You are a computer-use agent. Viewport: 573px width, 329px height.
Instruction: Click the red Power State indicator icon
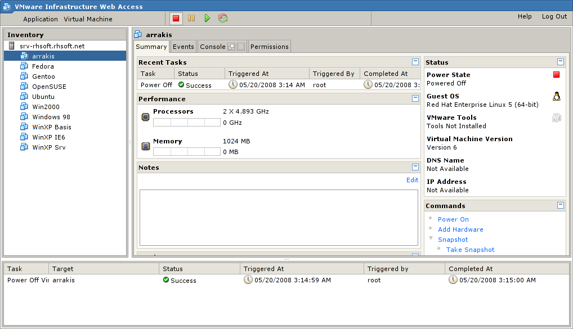click(556, 75)
